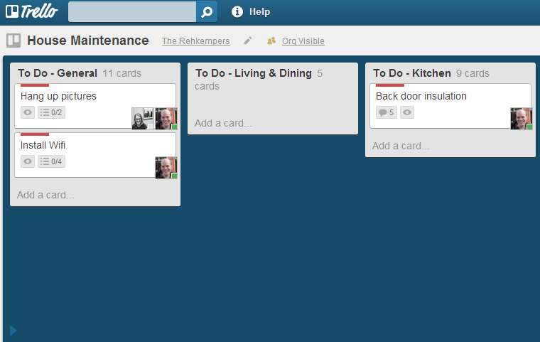
Task: Open the 0/2 checklist badge on Hang up pictures
Action: pyautogui.click(x=51, y=112)
